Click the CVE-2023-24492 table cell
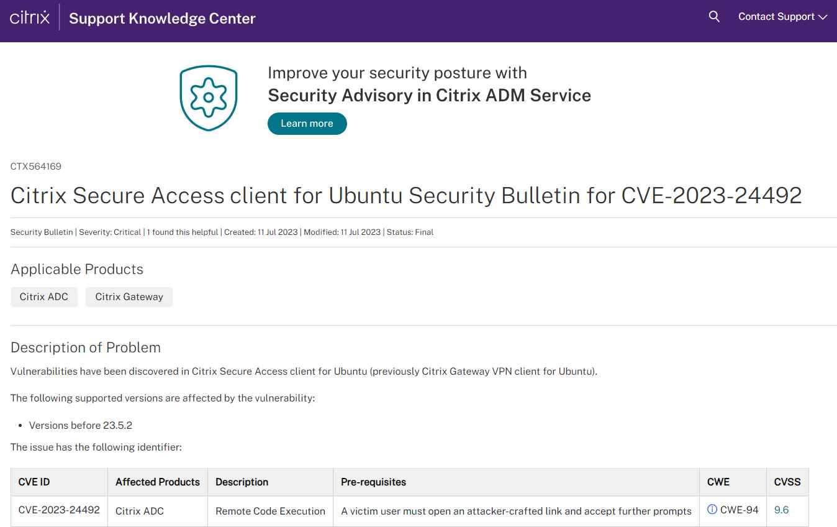The image size is (837, 527). click(59, 510)
